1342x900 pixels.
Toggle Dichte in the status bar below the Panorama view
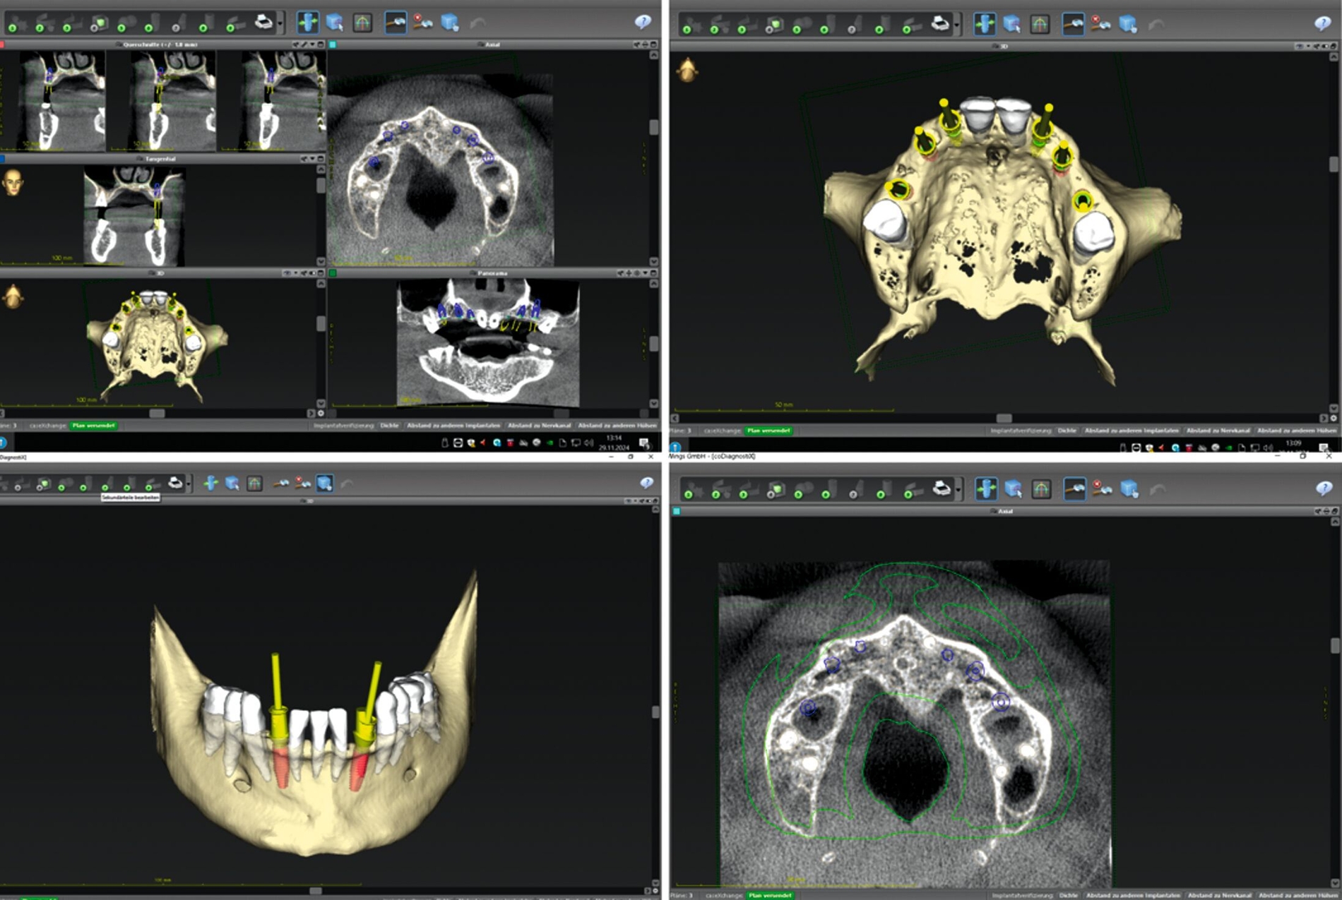[389, 426]
